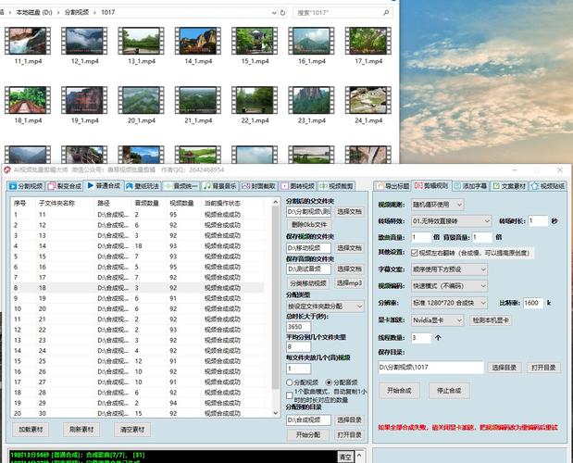
Task: Click the refresh icon in Explorer address bar
Action: pos(282,13)
